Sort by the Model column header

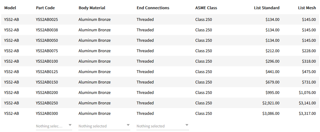10,8
